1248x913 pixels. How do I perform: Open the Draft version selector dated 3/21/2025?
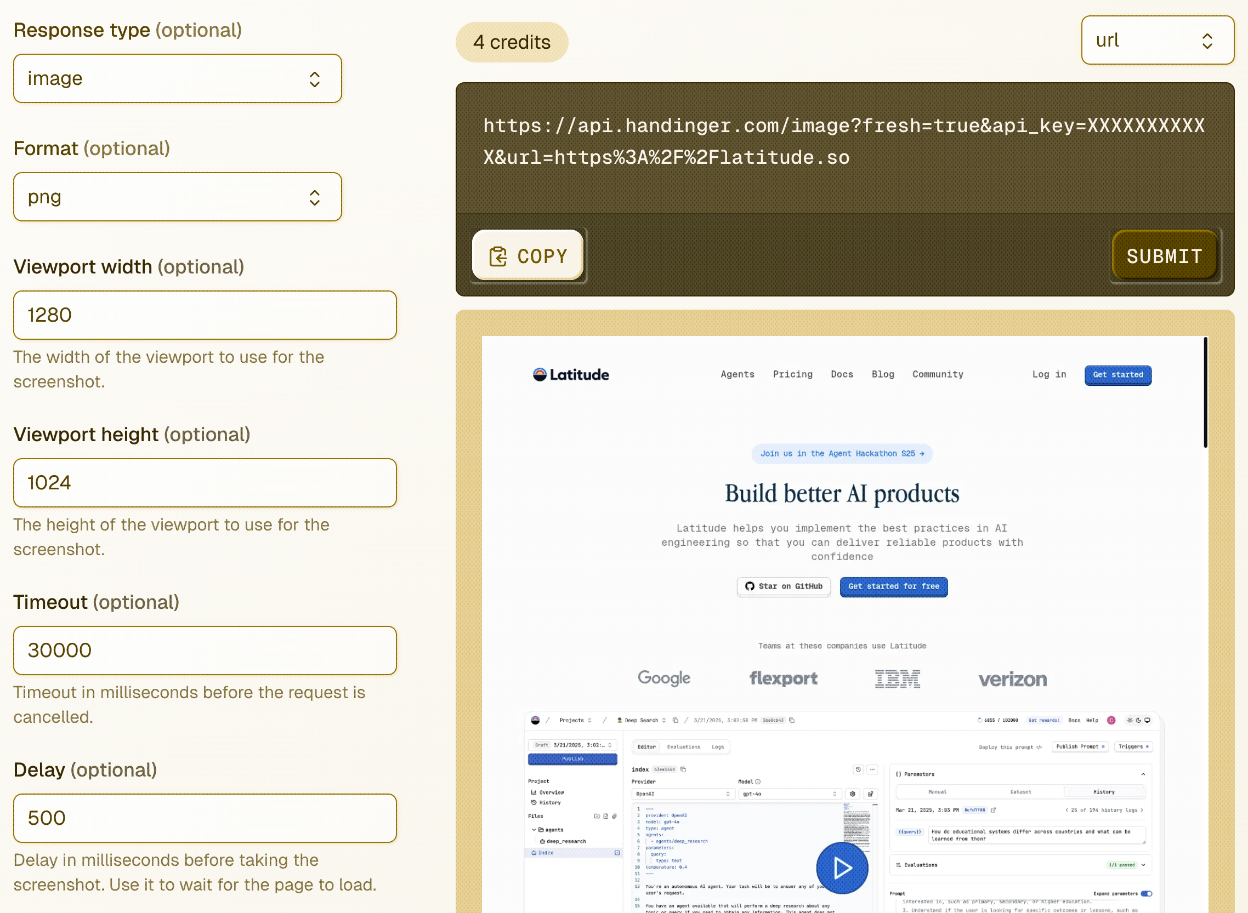[572, 745]
